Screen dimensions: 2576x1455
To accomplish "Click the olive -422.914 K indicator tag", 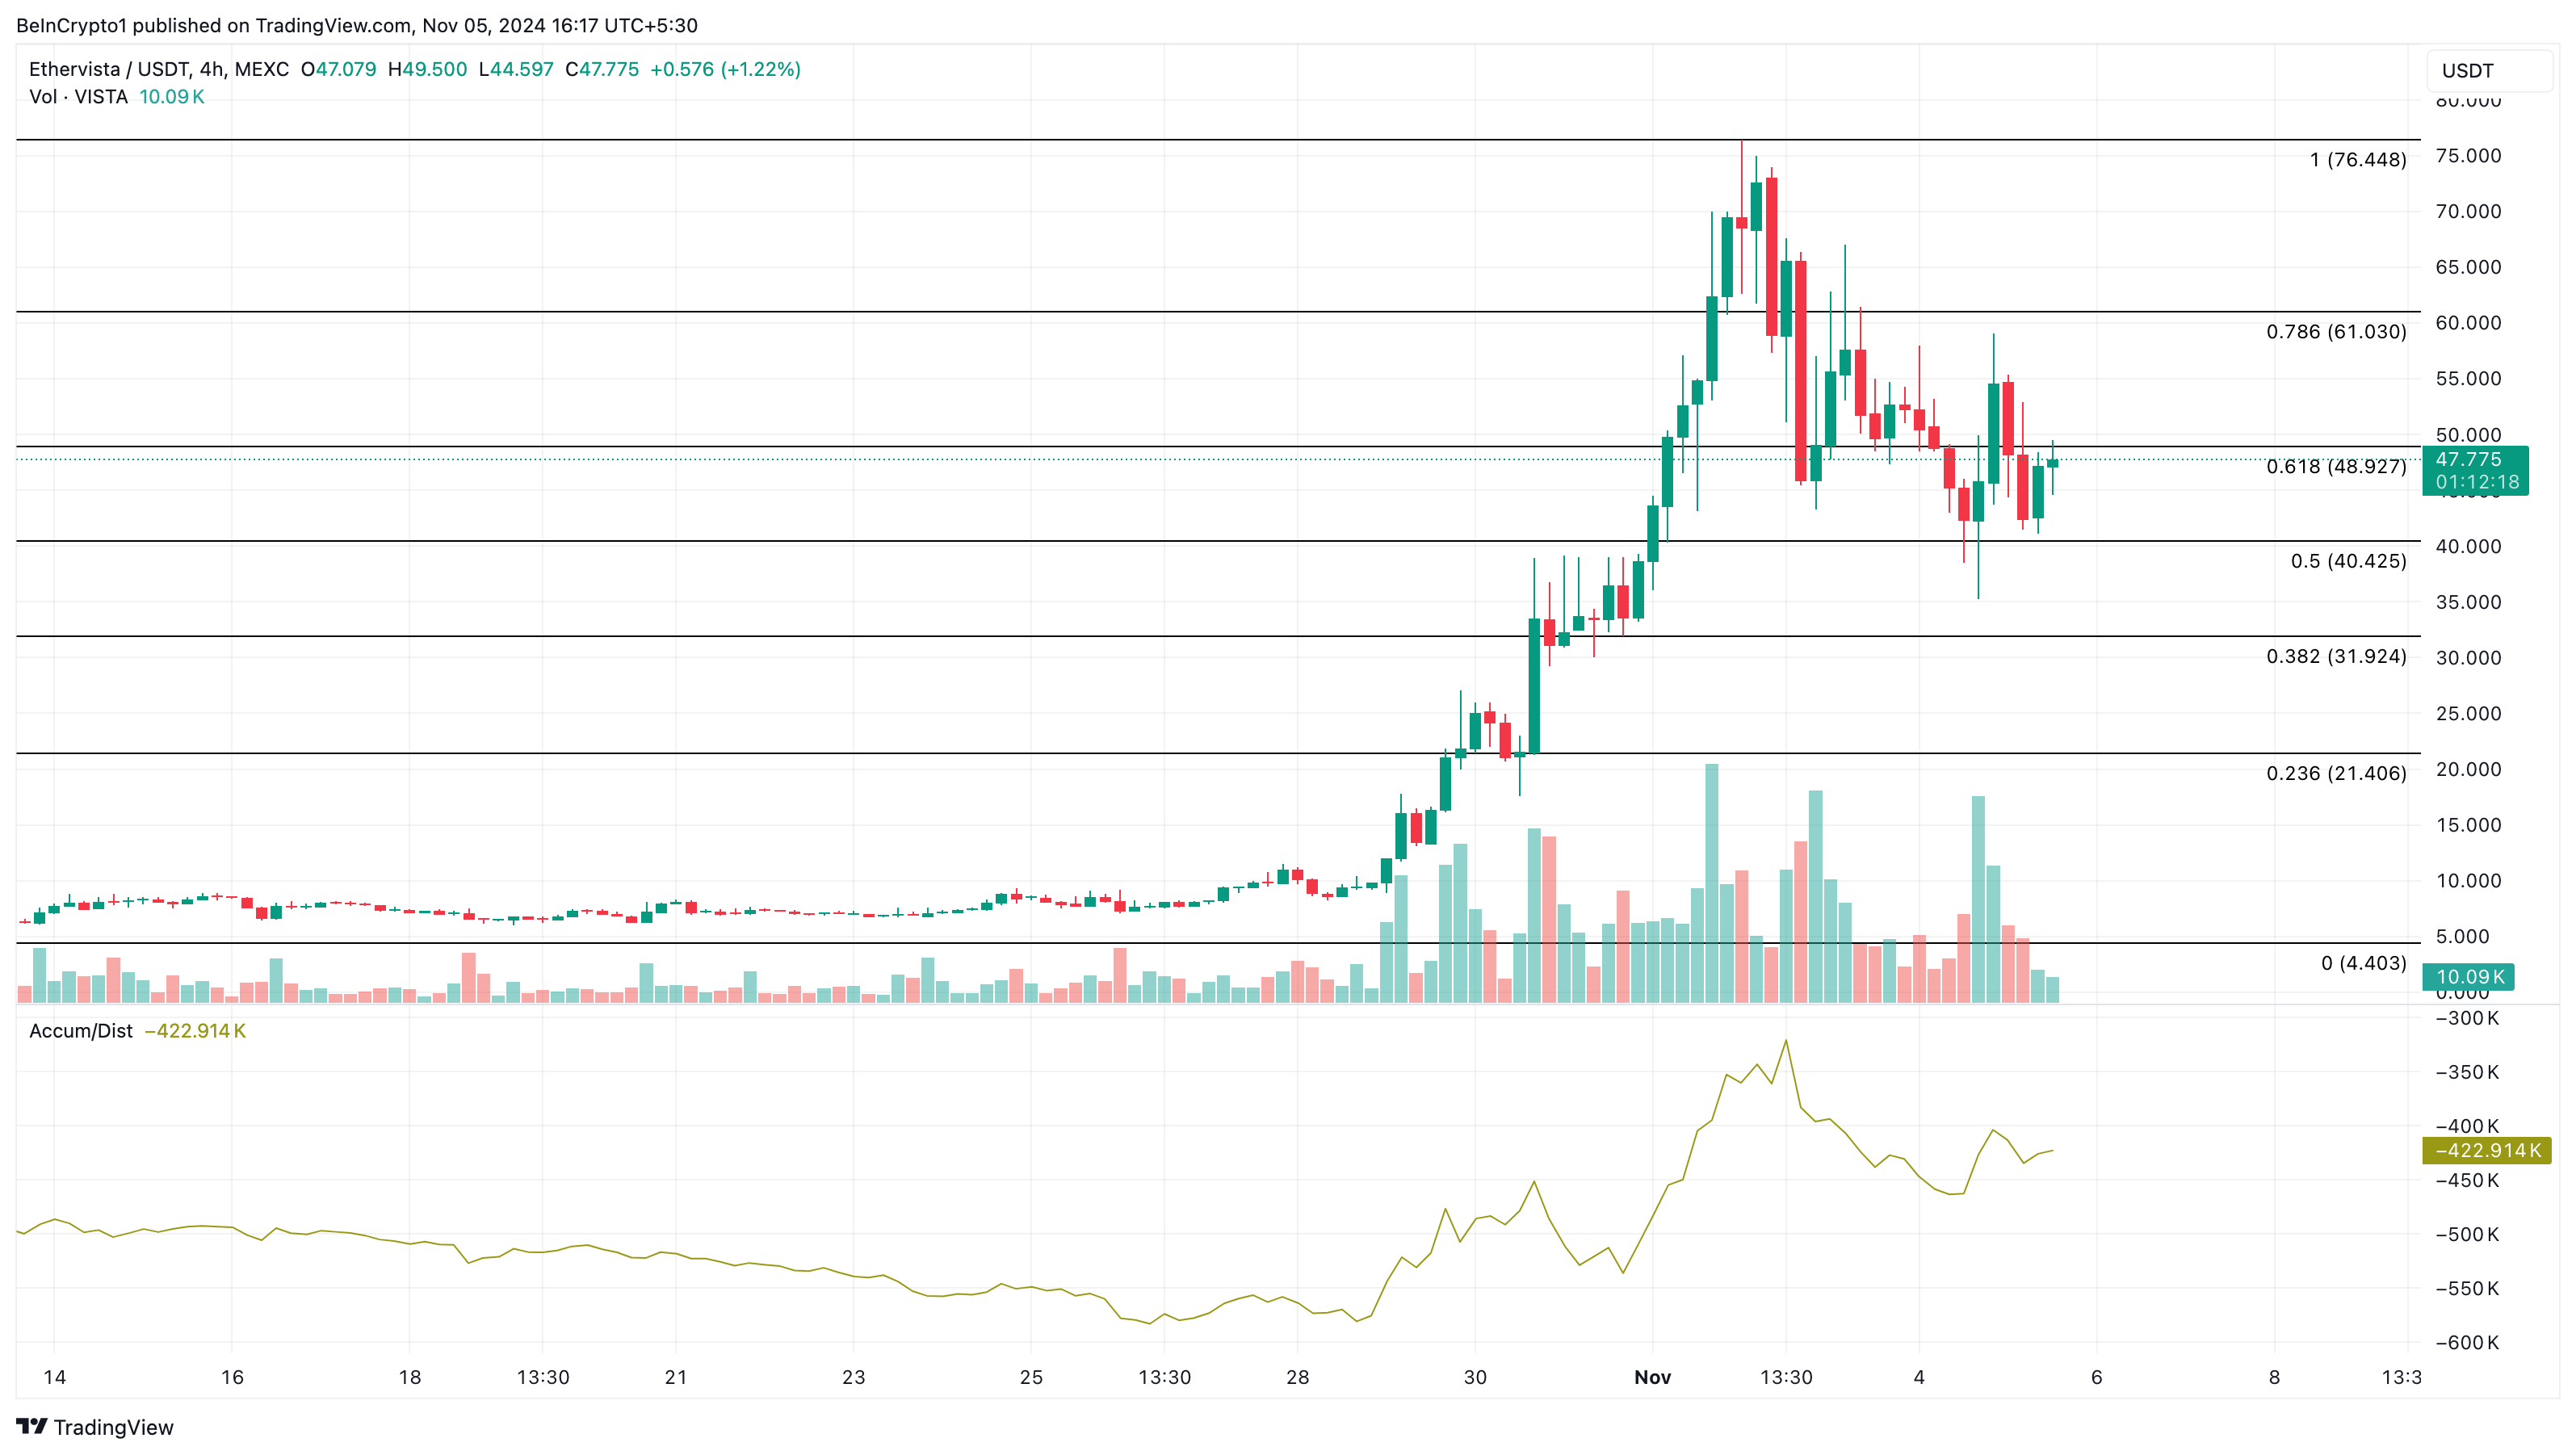I will 2486,1150.
